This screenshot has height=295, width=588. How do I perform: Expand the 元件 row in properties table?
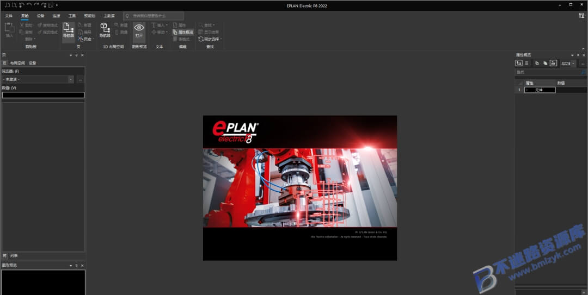click(528, 90)
